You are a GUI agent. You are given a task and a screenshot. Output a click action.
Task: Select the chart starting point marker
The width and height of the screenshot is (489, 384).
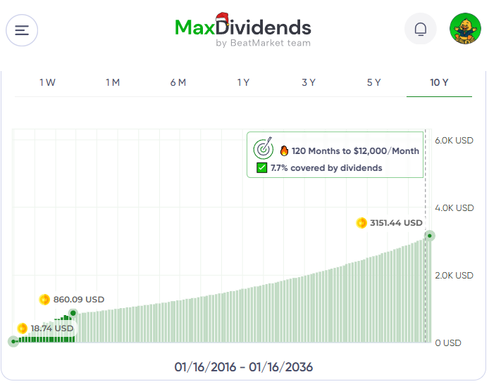[x=13, y=341]
